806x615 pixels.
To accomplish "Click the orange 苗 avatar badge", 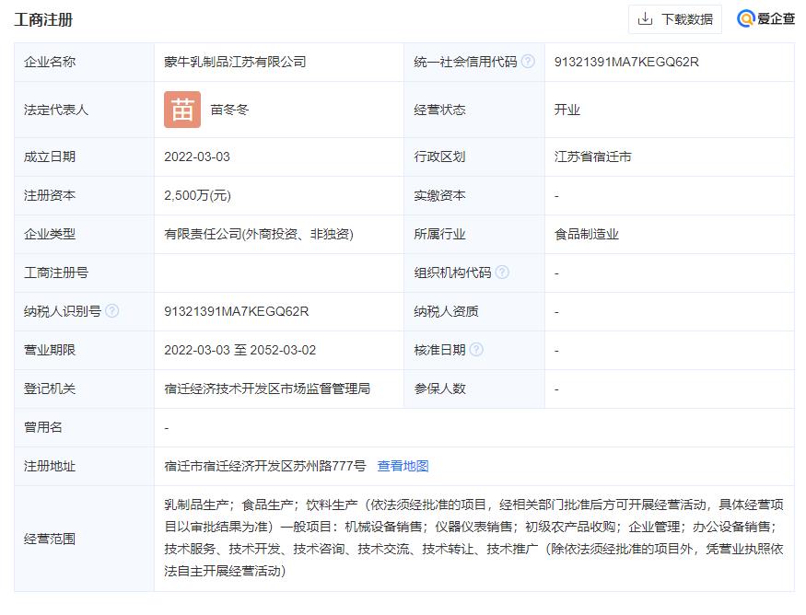I will point(182,110).
